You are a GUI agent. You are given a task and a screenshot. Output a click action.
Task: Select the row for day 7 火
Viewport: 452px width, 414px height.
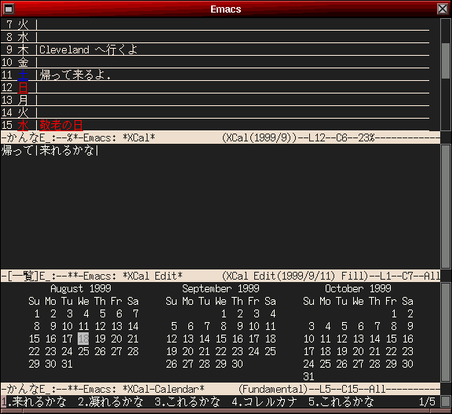[215, 24]
